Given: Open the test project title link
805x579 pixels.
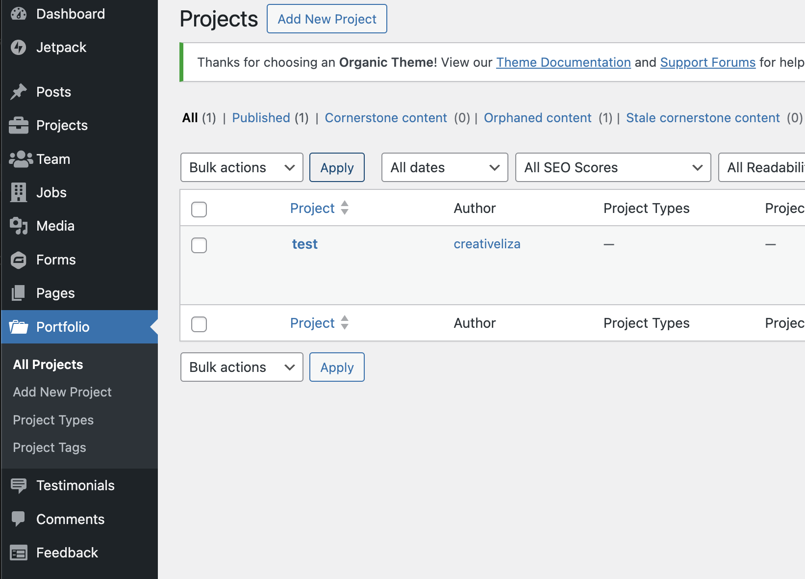Looking at the screenshot, I should pyautogui.click(x=305, y=244).
